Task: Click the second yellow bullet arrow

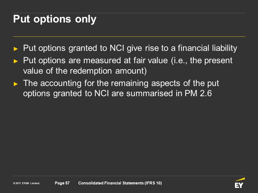Action: click(16, 61)
